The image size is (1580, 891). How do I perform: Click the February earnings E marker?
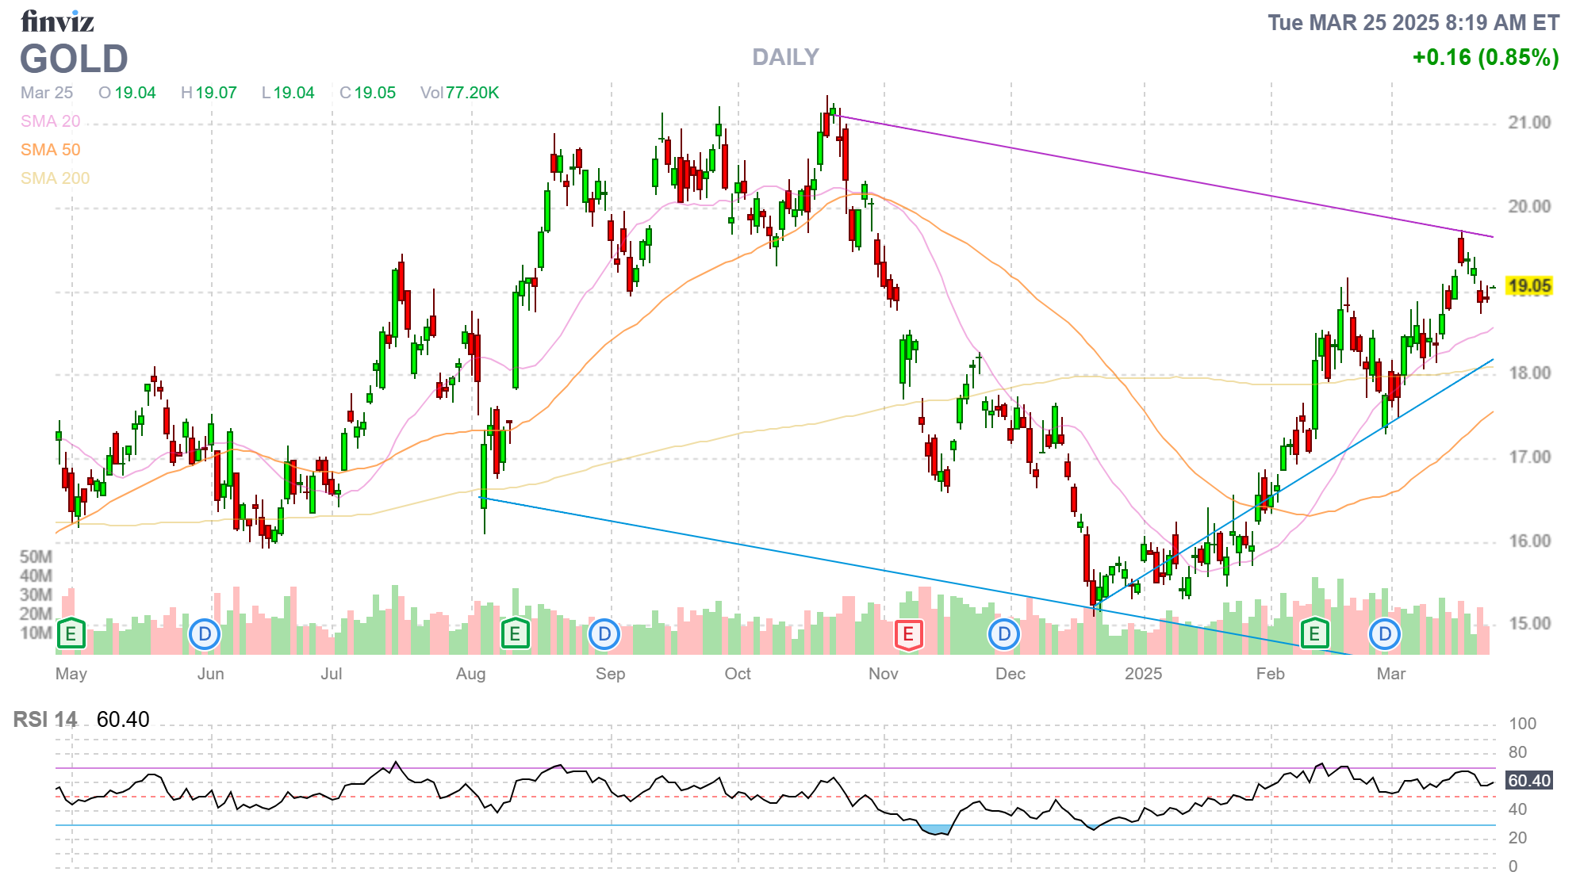[1314, 633]
